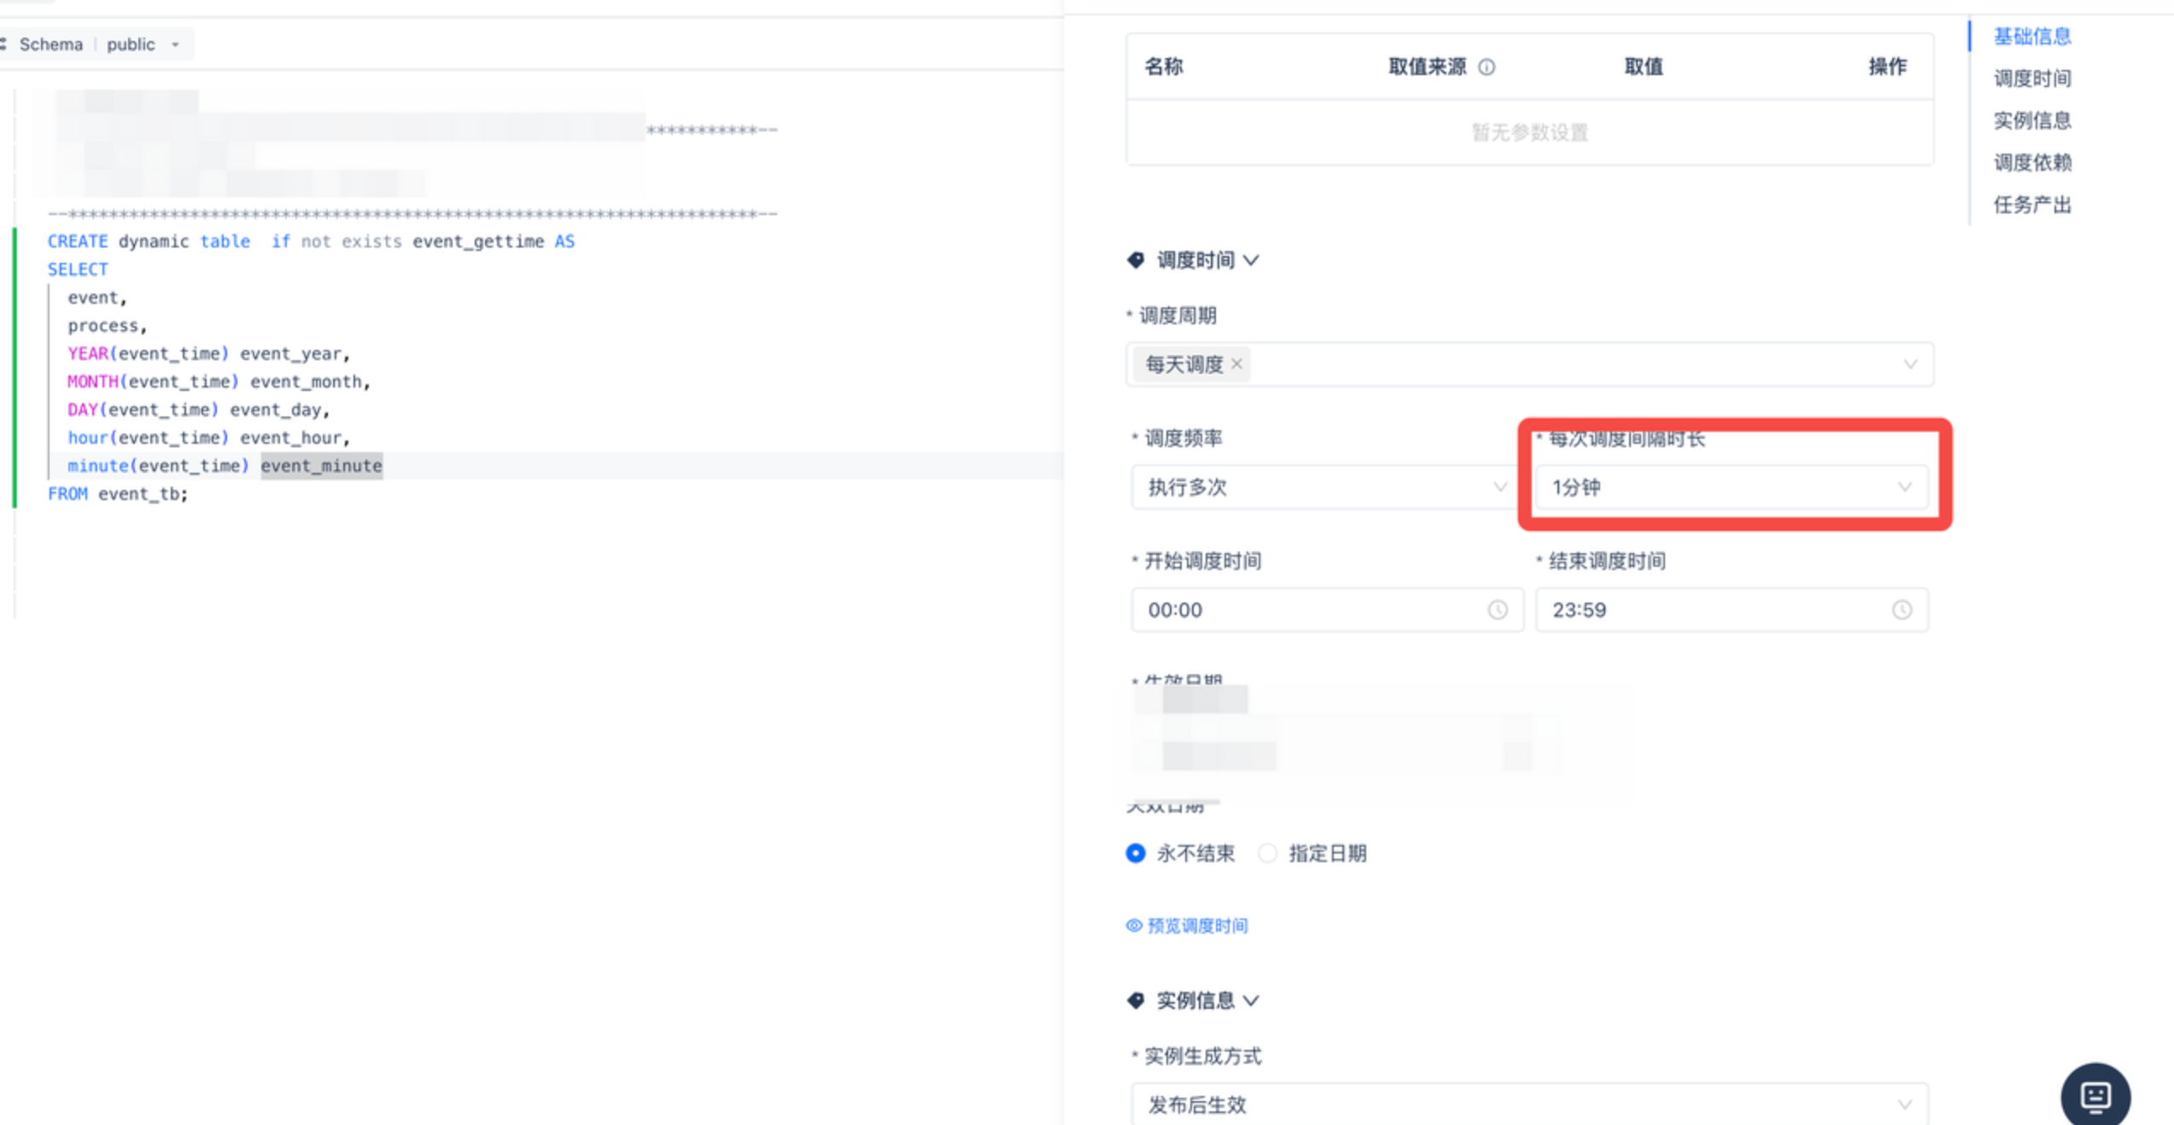Image resolution: width=2174 pixels, height=1125 pixels.
Task: Select the 永不结束 radio option
Action: (x=1136, y=853)
